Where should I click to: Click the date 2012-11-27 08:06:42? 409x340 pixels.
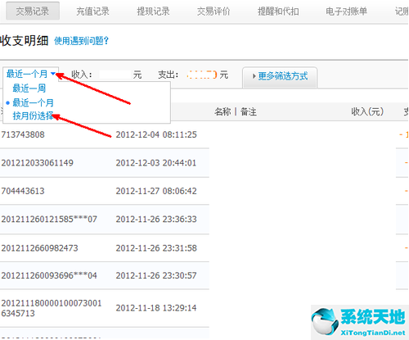pyautogui.click(x=156, y=191)
